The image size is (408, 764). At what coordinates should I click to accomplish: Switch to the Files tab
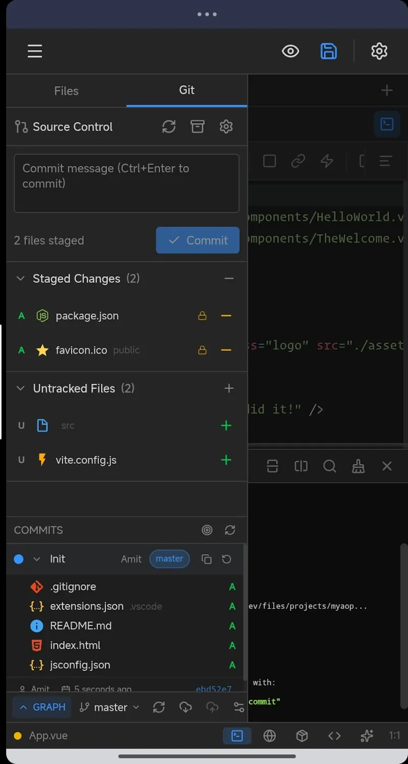(66, 91)
